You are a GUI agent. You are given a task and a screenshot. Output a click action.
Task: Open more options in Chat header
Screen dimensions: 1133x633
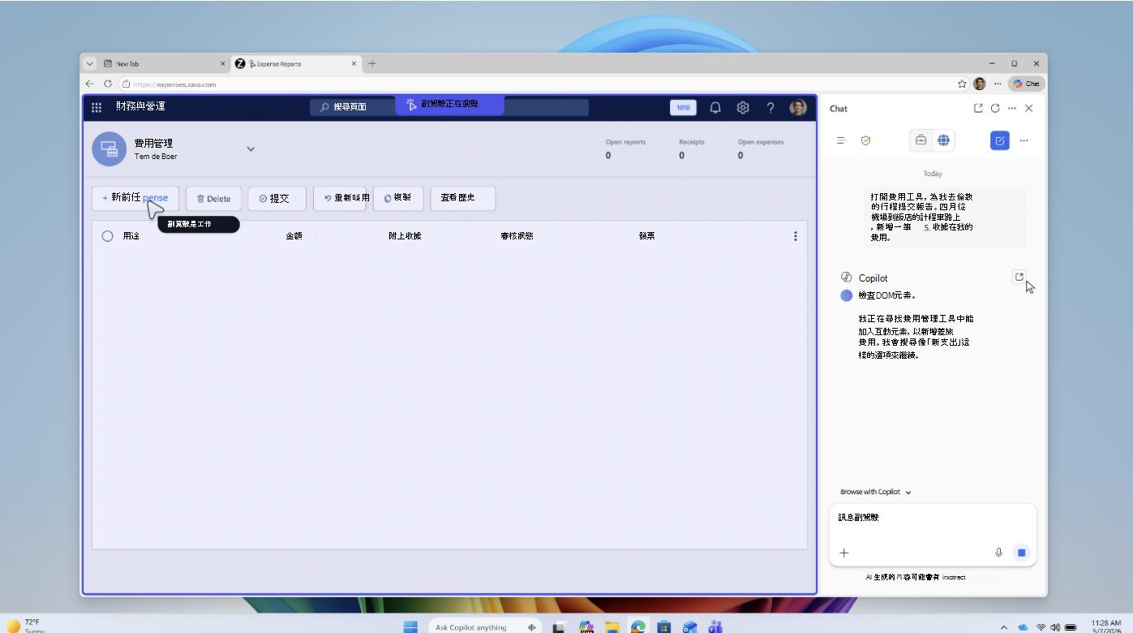point(1012,108)
